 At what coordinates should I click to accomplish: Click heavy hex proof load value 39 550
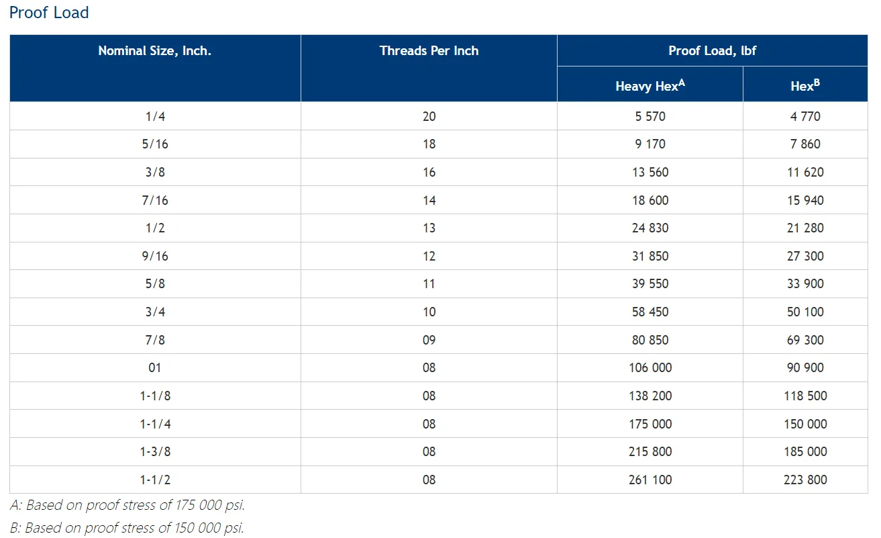(x=650, y=283)
